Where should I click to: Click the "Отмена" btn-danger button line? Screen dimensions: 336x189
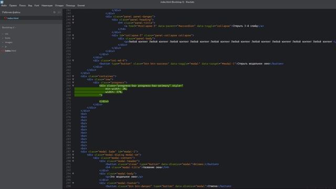point(169,186)
